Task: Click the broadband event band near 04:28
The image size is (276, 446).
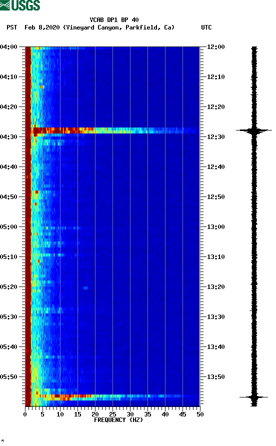Action: coord(116,130)
